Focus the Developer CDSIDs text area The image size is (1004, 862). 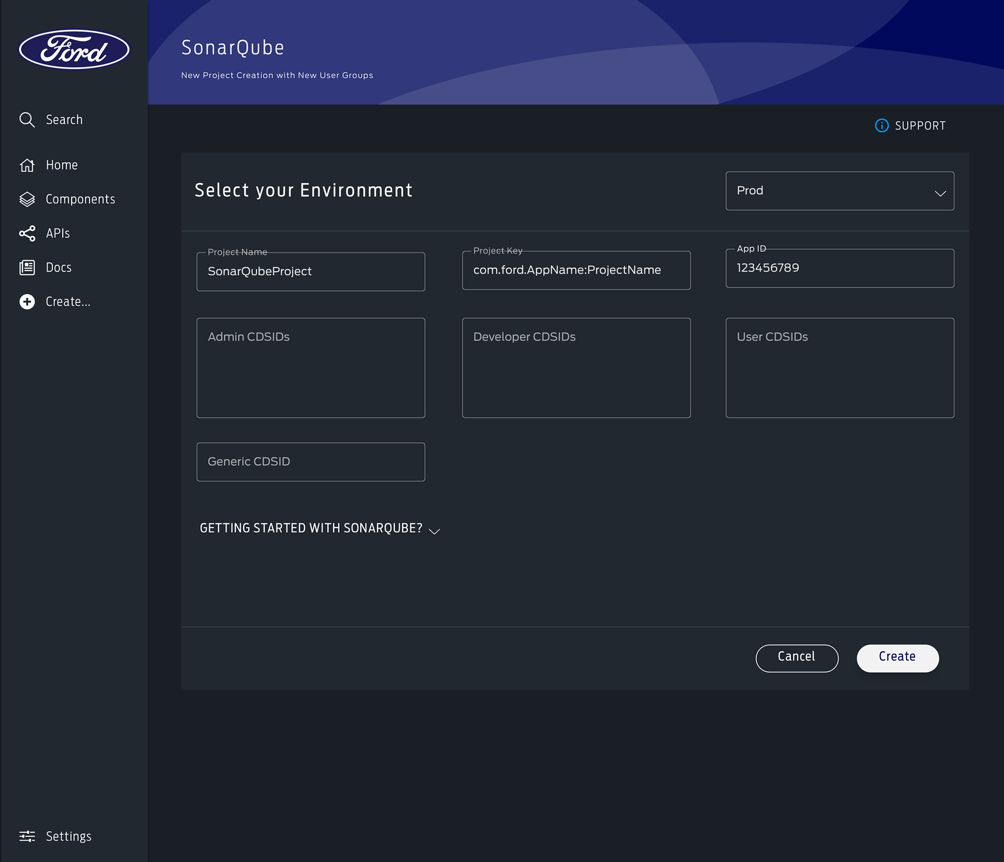tap(576, 368)
